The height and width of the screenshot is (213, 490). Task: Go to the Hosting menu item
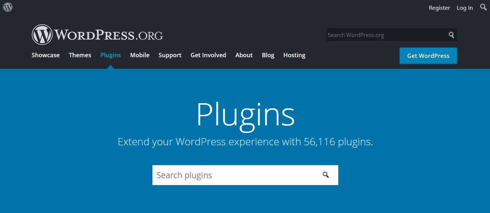294,55
